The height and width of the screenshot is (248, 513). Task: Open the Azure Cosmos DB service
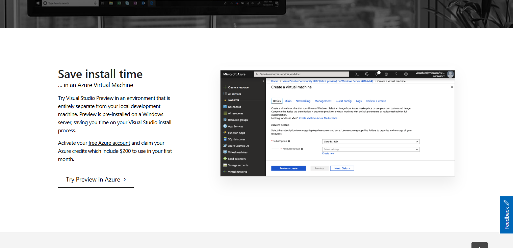(238, 145)
